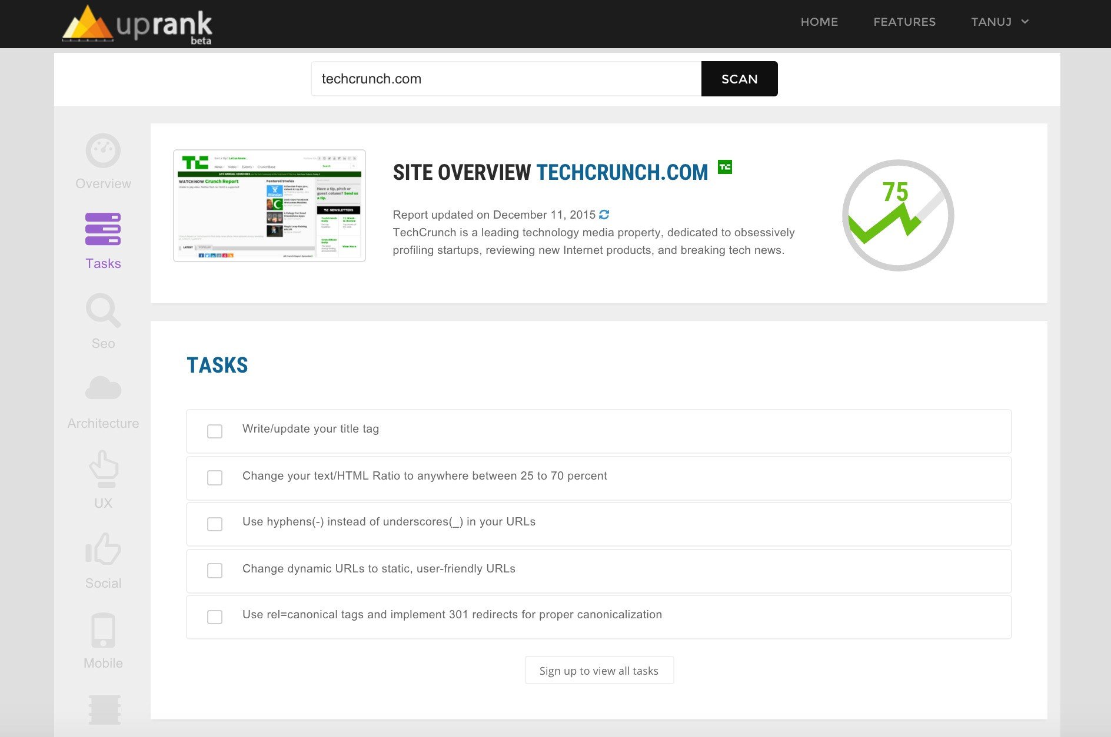Check the 'Write/update your title tag' task
Screen dimensions: 1111x737
[x=215, y=431]
